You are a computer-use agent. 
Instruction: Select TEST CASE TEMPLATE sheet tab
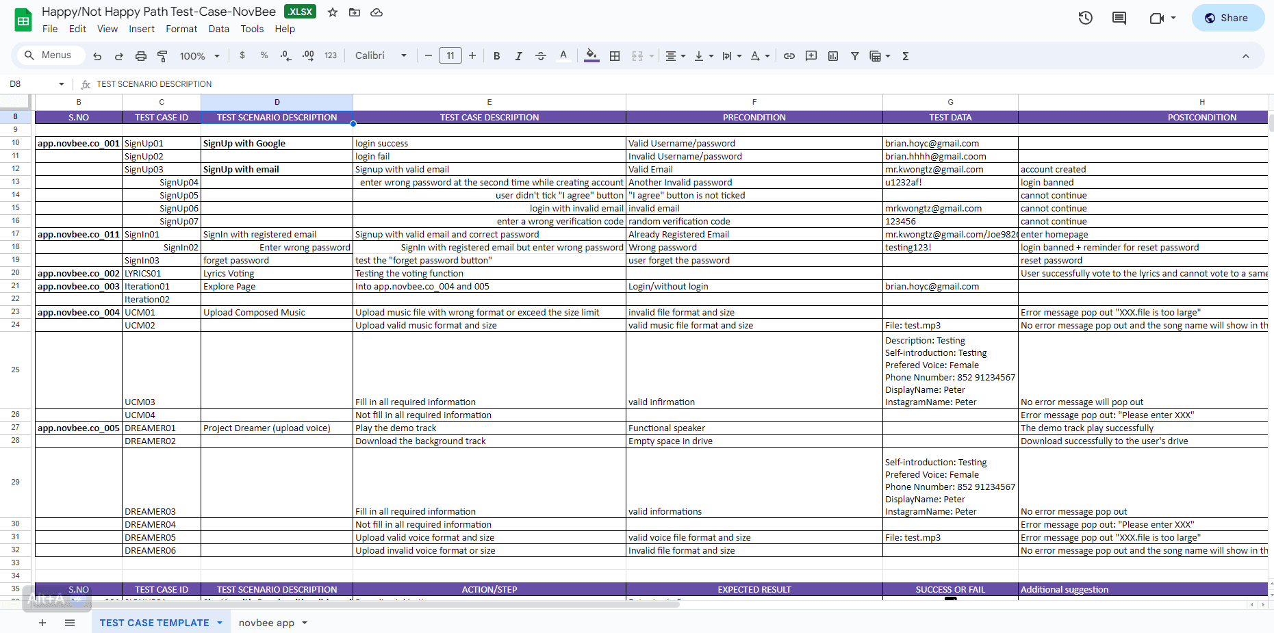click(155, 623)
